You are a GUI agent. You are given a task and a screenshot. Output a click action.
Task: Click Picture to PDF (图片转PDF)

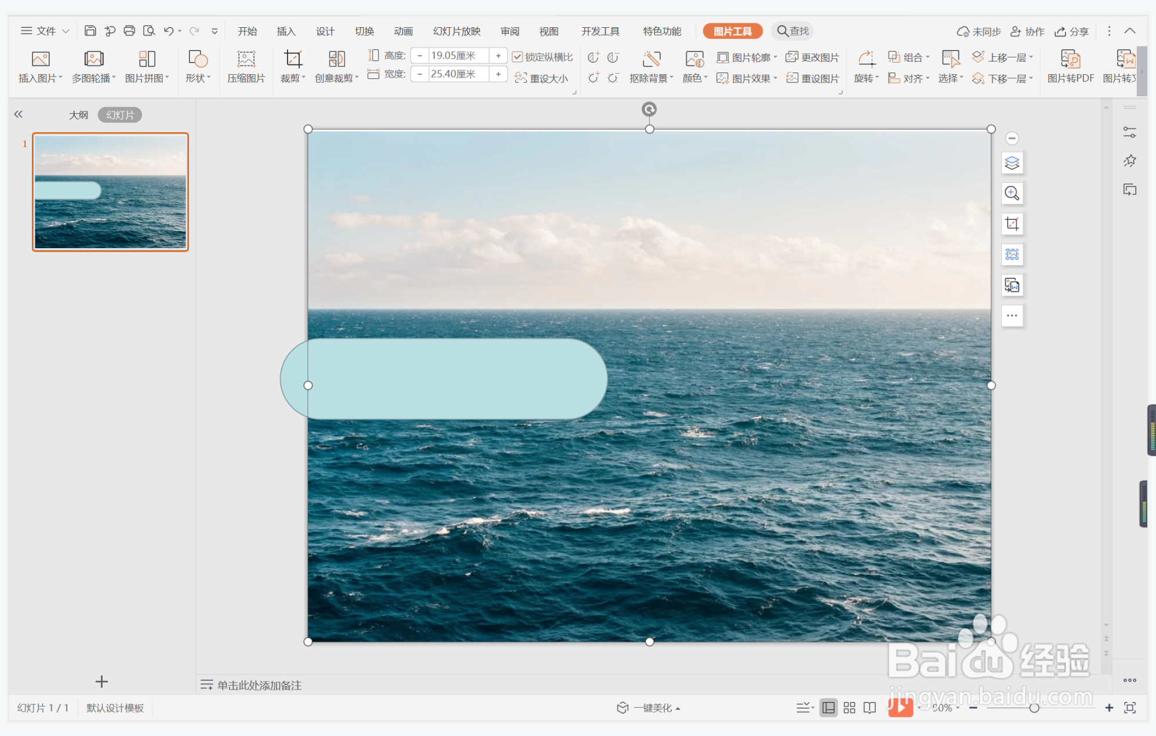(x=1070, y=67)
